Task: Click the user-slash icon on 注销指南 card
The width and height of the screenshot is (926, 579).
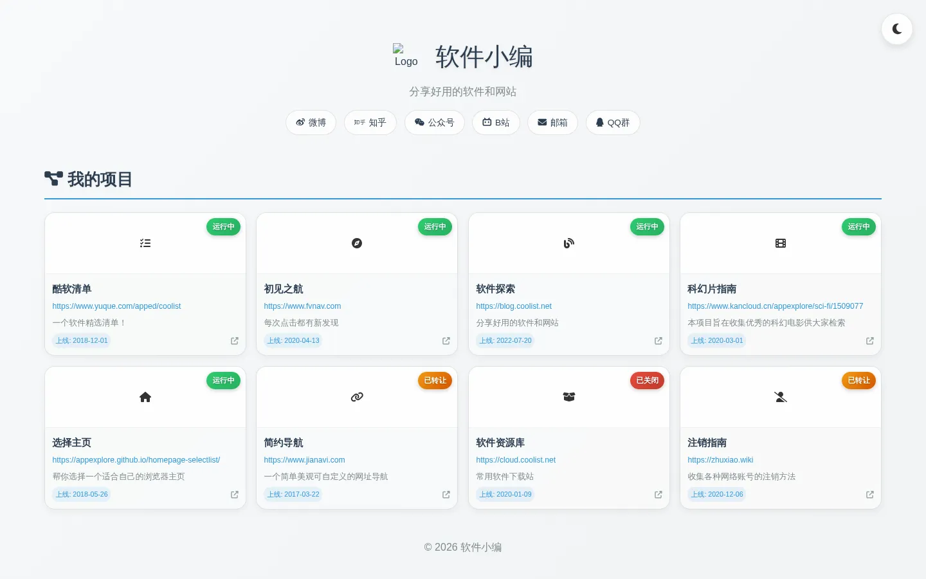Action: pyautogui.click(x=781, y=397)
